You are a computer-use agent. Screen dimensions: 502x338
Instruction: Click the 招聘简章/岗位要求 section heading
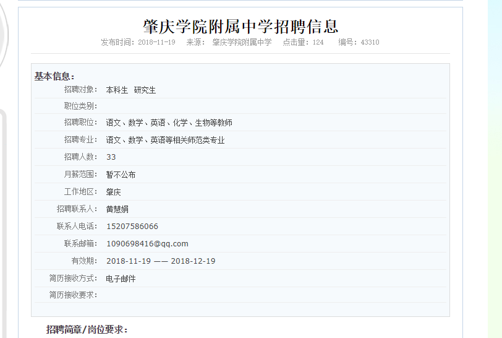tap(87, 330)
